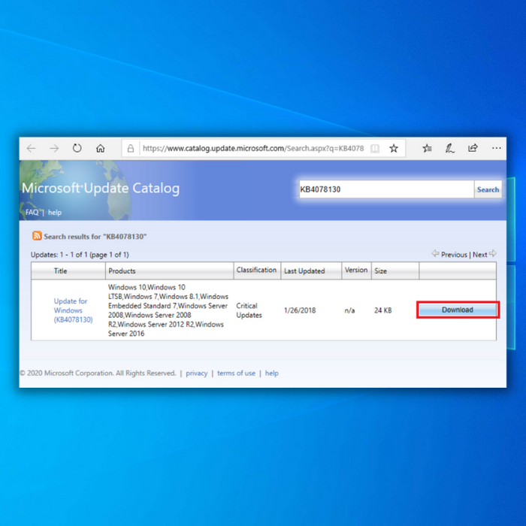Subscribe via the orange RSS feed icon
The image size is (526, 526).
pos(37,236)
